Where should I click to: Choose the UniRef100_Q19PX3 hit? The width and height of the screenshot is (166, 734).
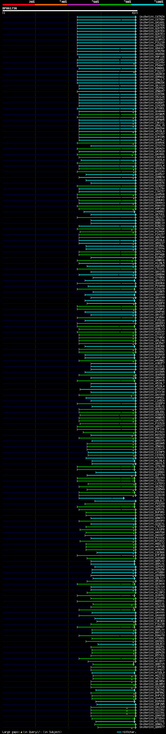[x=152, y=40]
